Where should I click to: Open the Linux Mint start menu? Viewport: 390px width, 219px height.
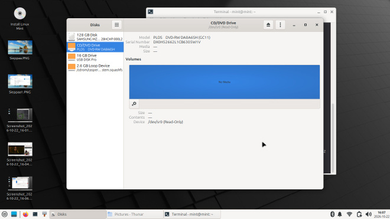5,214
